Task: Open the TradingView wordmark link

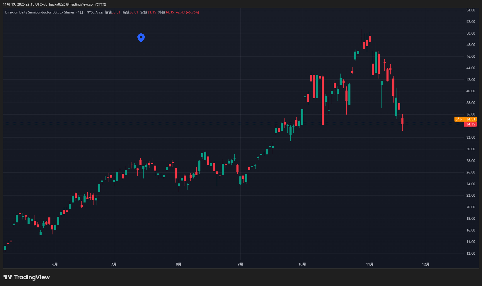Action: point(32,277)
